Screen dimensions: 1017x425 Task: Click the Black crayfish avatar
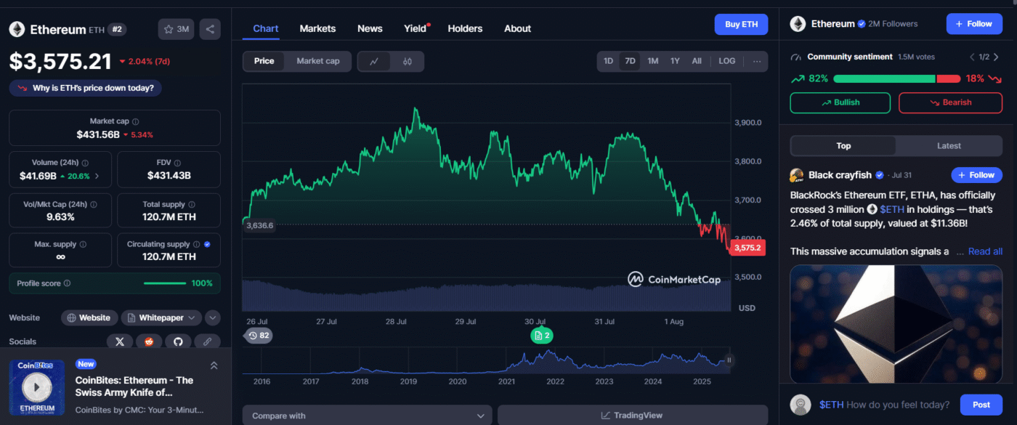point(796,175)
